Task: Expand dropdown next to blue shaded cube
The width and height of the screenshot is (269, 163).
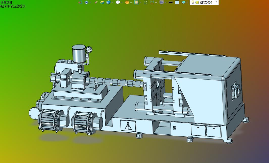Action: (x=112, y=3)
